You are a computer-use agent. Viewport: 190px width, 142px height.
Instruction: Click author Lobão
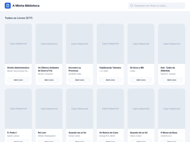coord(133,71)
